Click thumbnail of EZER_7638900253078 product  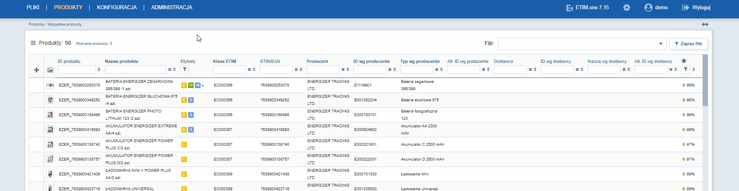[50, 85]
